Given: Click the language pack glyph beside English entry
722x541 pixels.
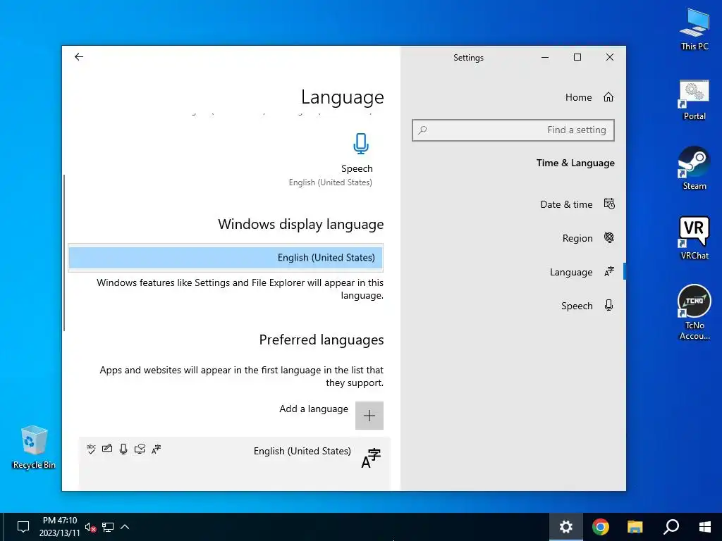Looking at the screenshot, I should [371, 458].
